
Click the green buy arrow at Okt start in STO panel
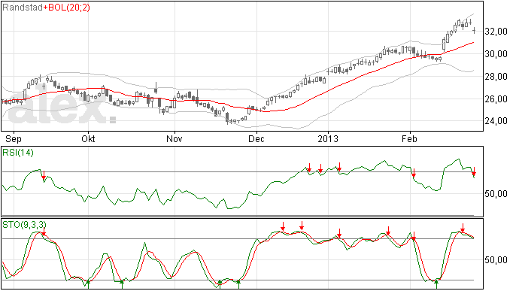(88, 284)
